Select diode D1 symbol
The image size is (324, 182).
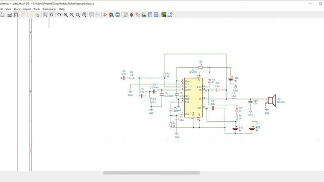pos(210,81)
